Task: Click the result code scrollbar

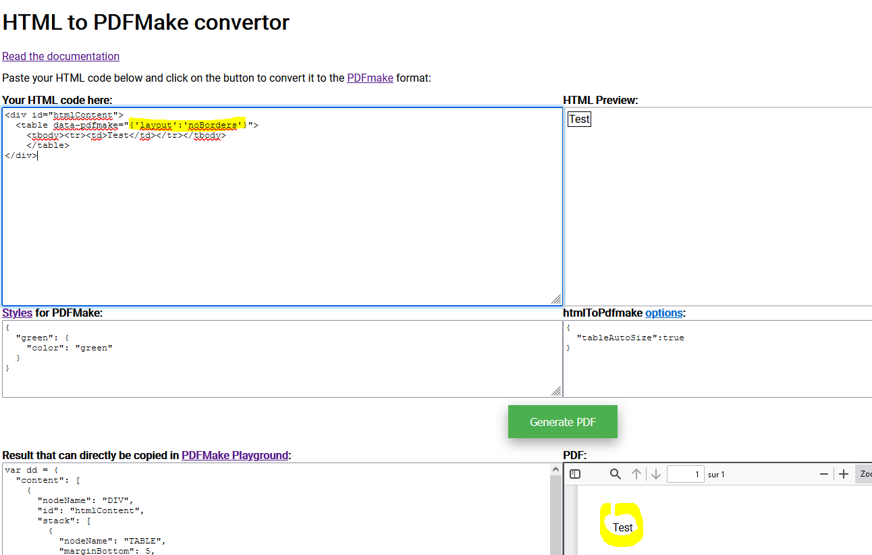Action: 556,509
